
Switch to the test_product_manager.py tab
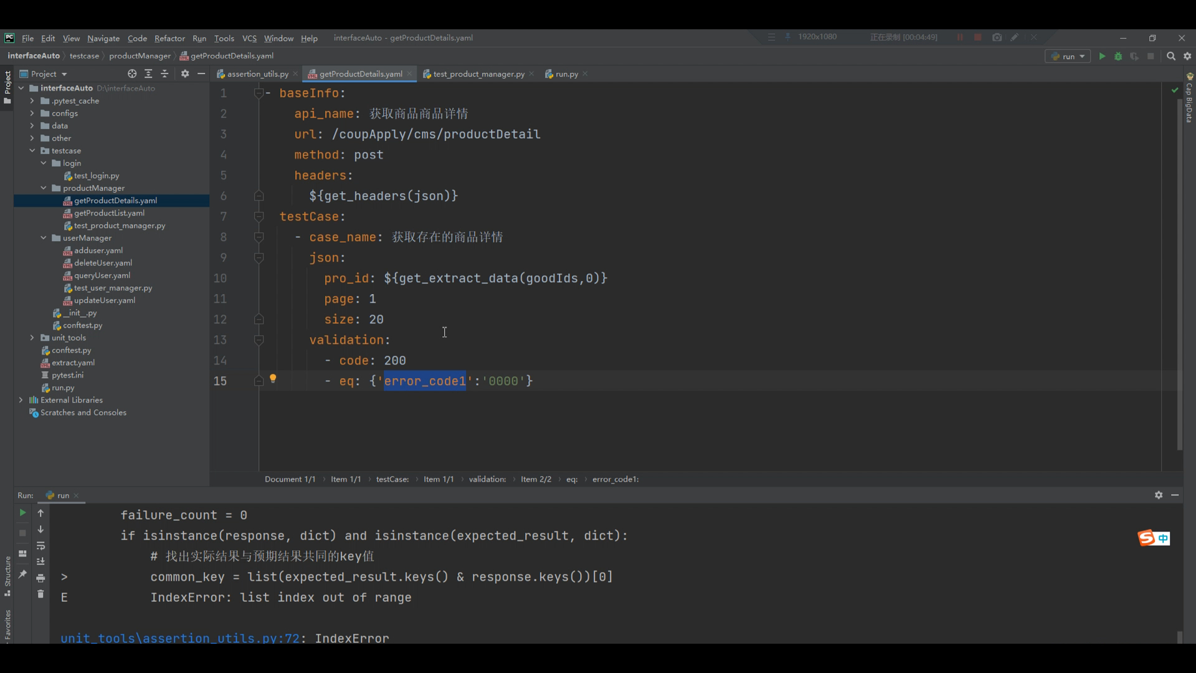pyautogui.click(x=478, y=74)
